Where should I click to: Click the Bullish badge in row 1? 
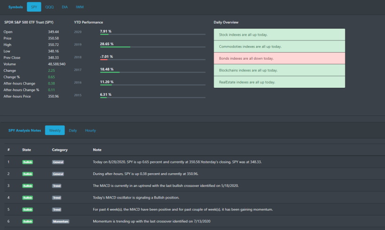27,162
